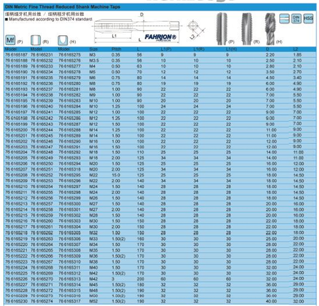The image size is (319, 306).
Task: Click the 'M52' size cell
Action: (x=94, y=301)
